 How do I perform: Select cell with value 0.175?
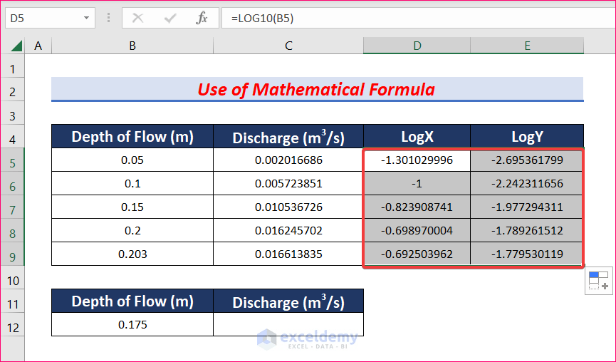tap(132, 325)
